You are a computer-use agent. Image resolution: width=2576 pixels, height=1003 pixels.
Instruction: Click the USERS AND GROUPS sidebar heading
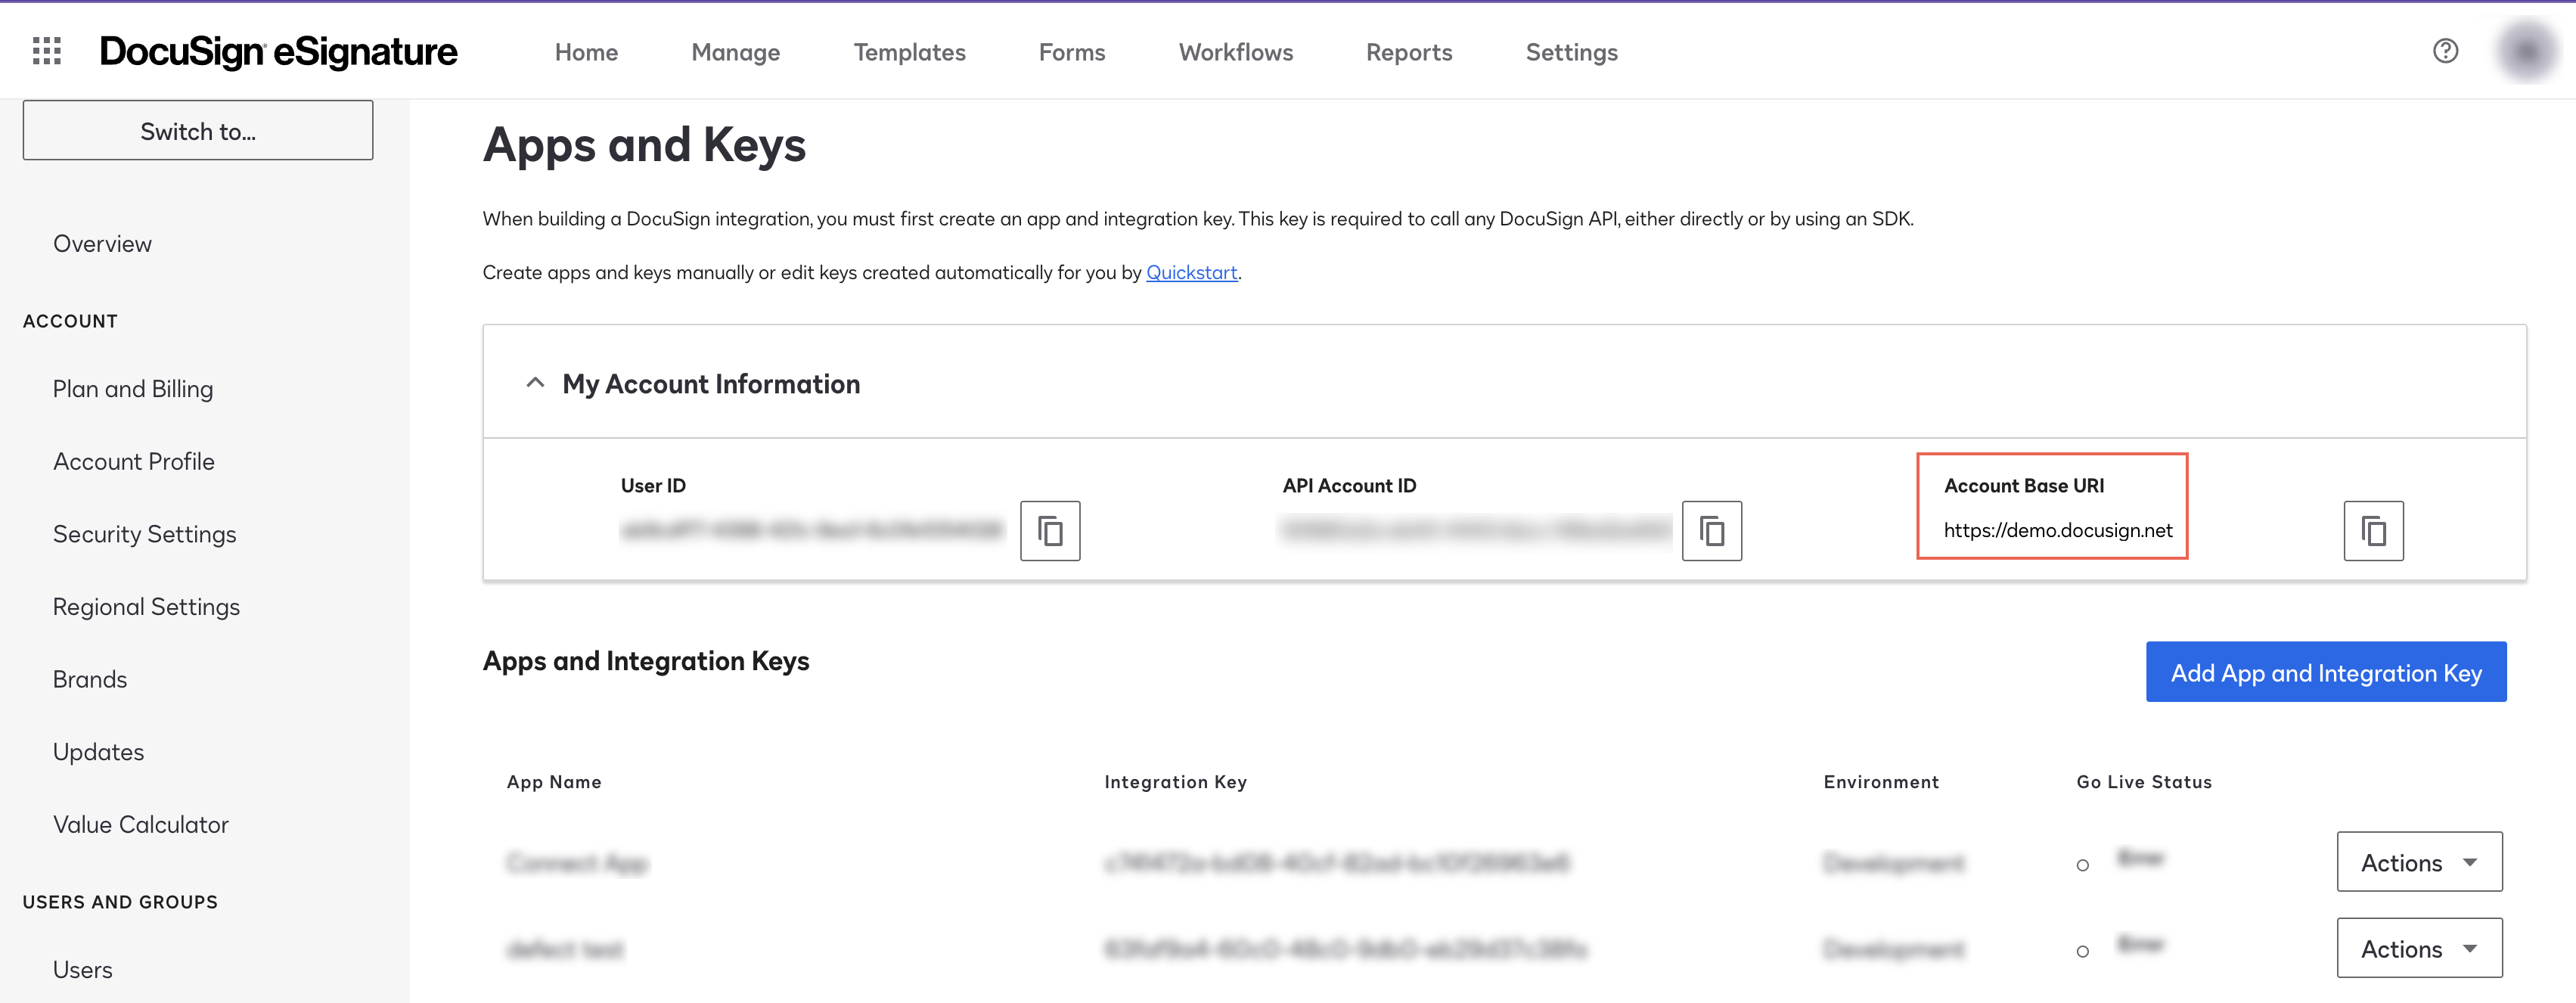[120, 902]
